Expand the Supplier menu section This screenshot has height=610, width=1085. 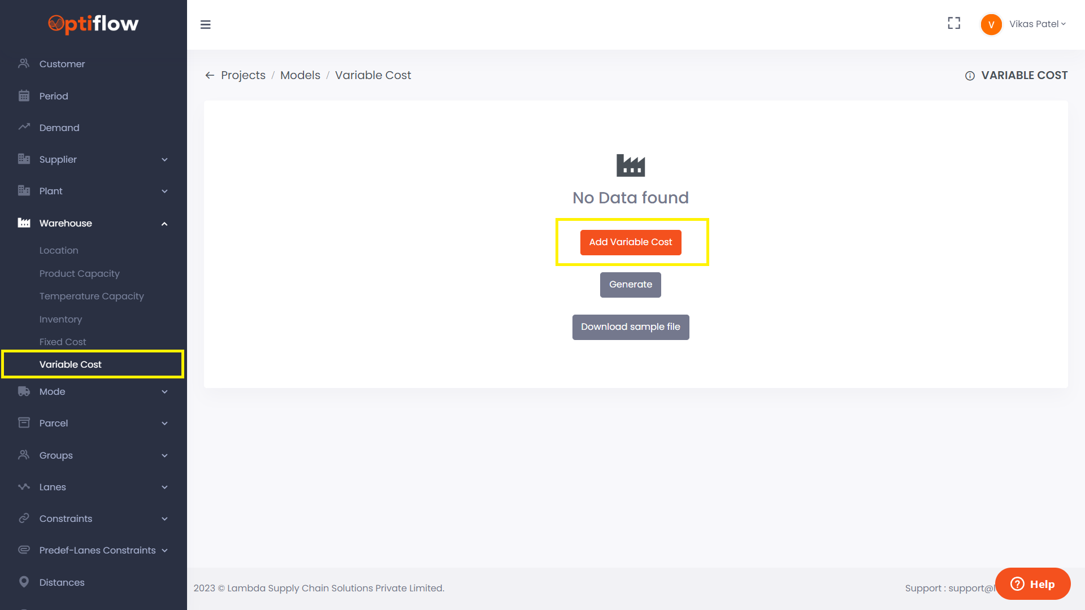[164, 160]
